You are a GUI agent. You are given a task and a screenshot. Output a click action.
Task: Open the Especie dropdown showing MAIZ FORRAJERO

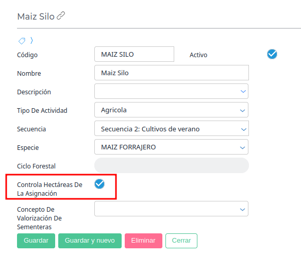coord(171,147)
